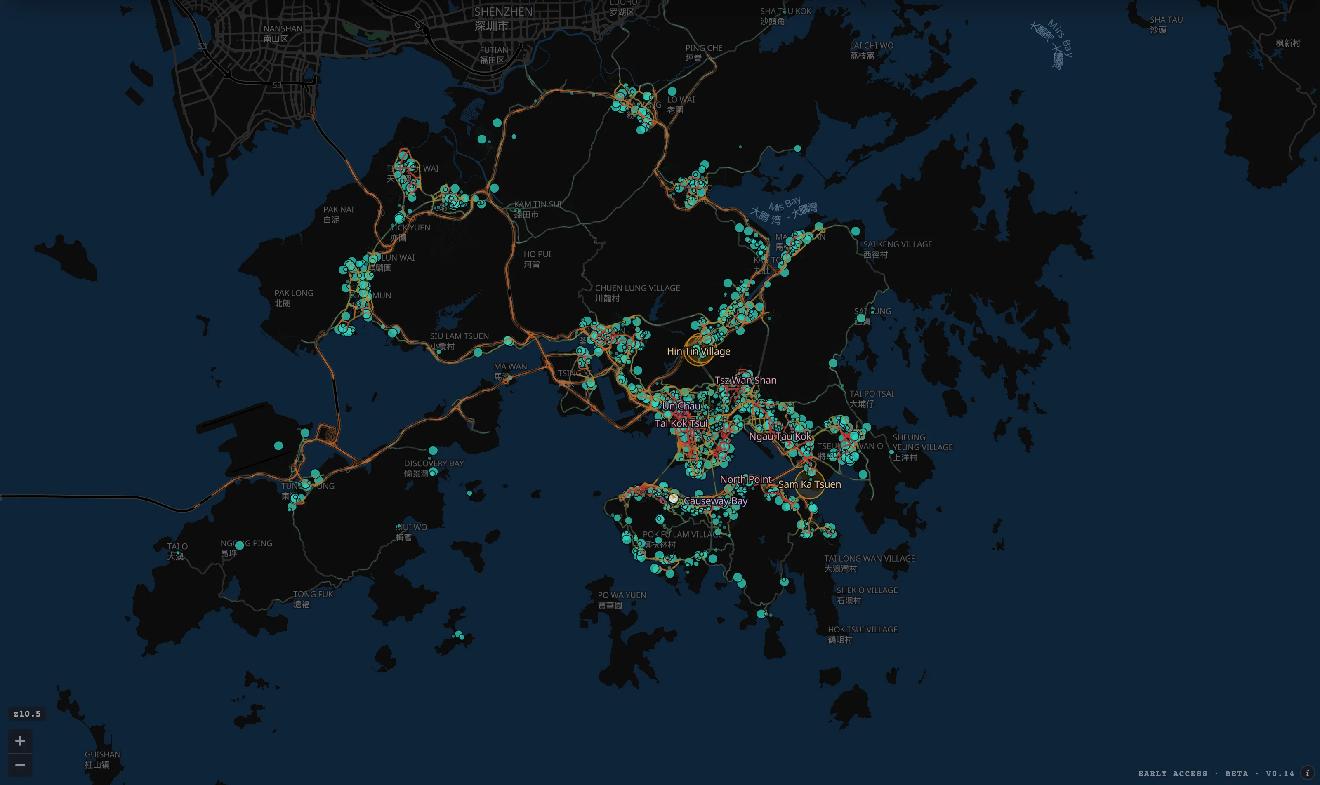The image size is (1320, 785).
Task: Select the North Point label
Action: (745, 479)
